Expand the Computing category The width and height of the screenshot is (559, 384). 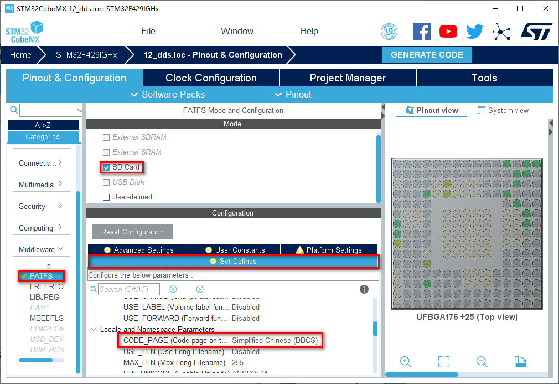[x=40, y=228]
